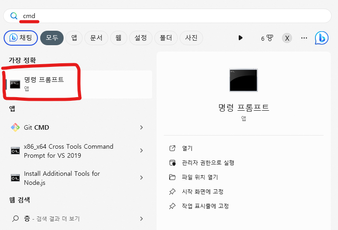Choose 시작 화면에 고정
338x230 pixels.
coord(203,192)
